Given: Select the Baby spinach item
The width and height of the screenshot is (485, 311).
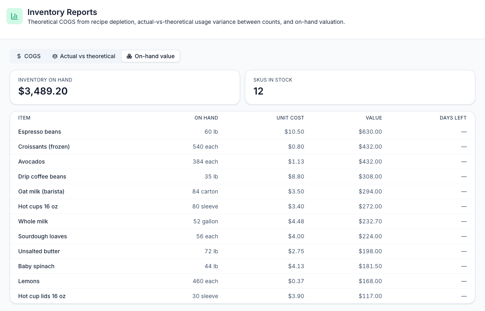Looking at the screenshot, I should 36,266.
